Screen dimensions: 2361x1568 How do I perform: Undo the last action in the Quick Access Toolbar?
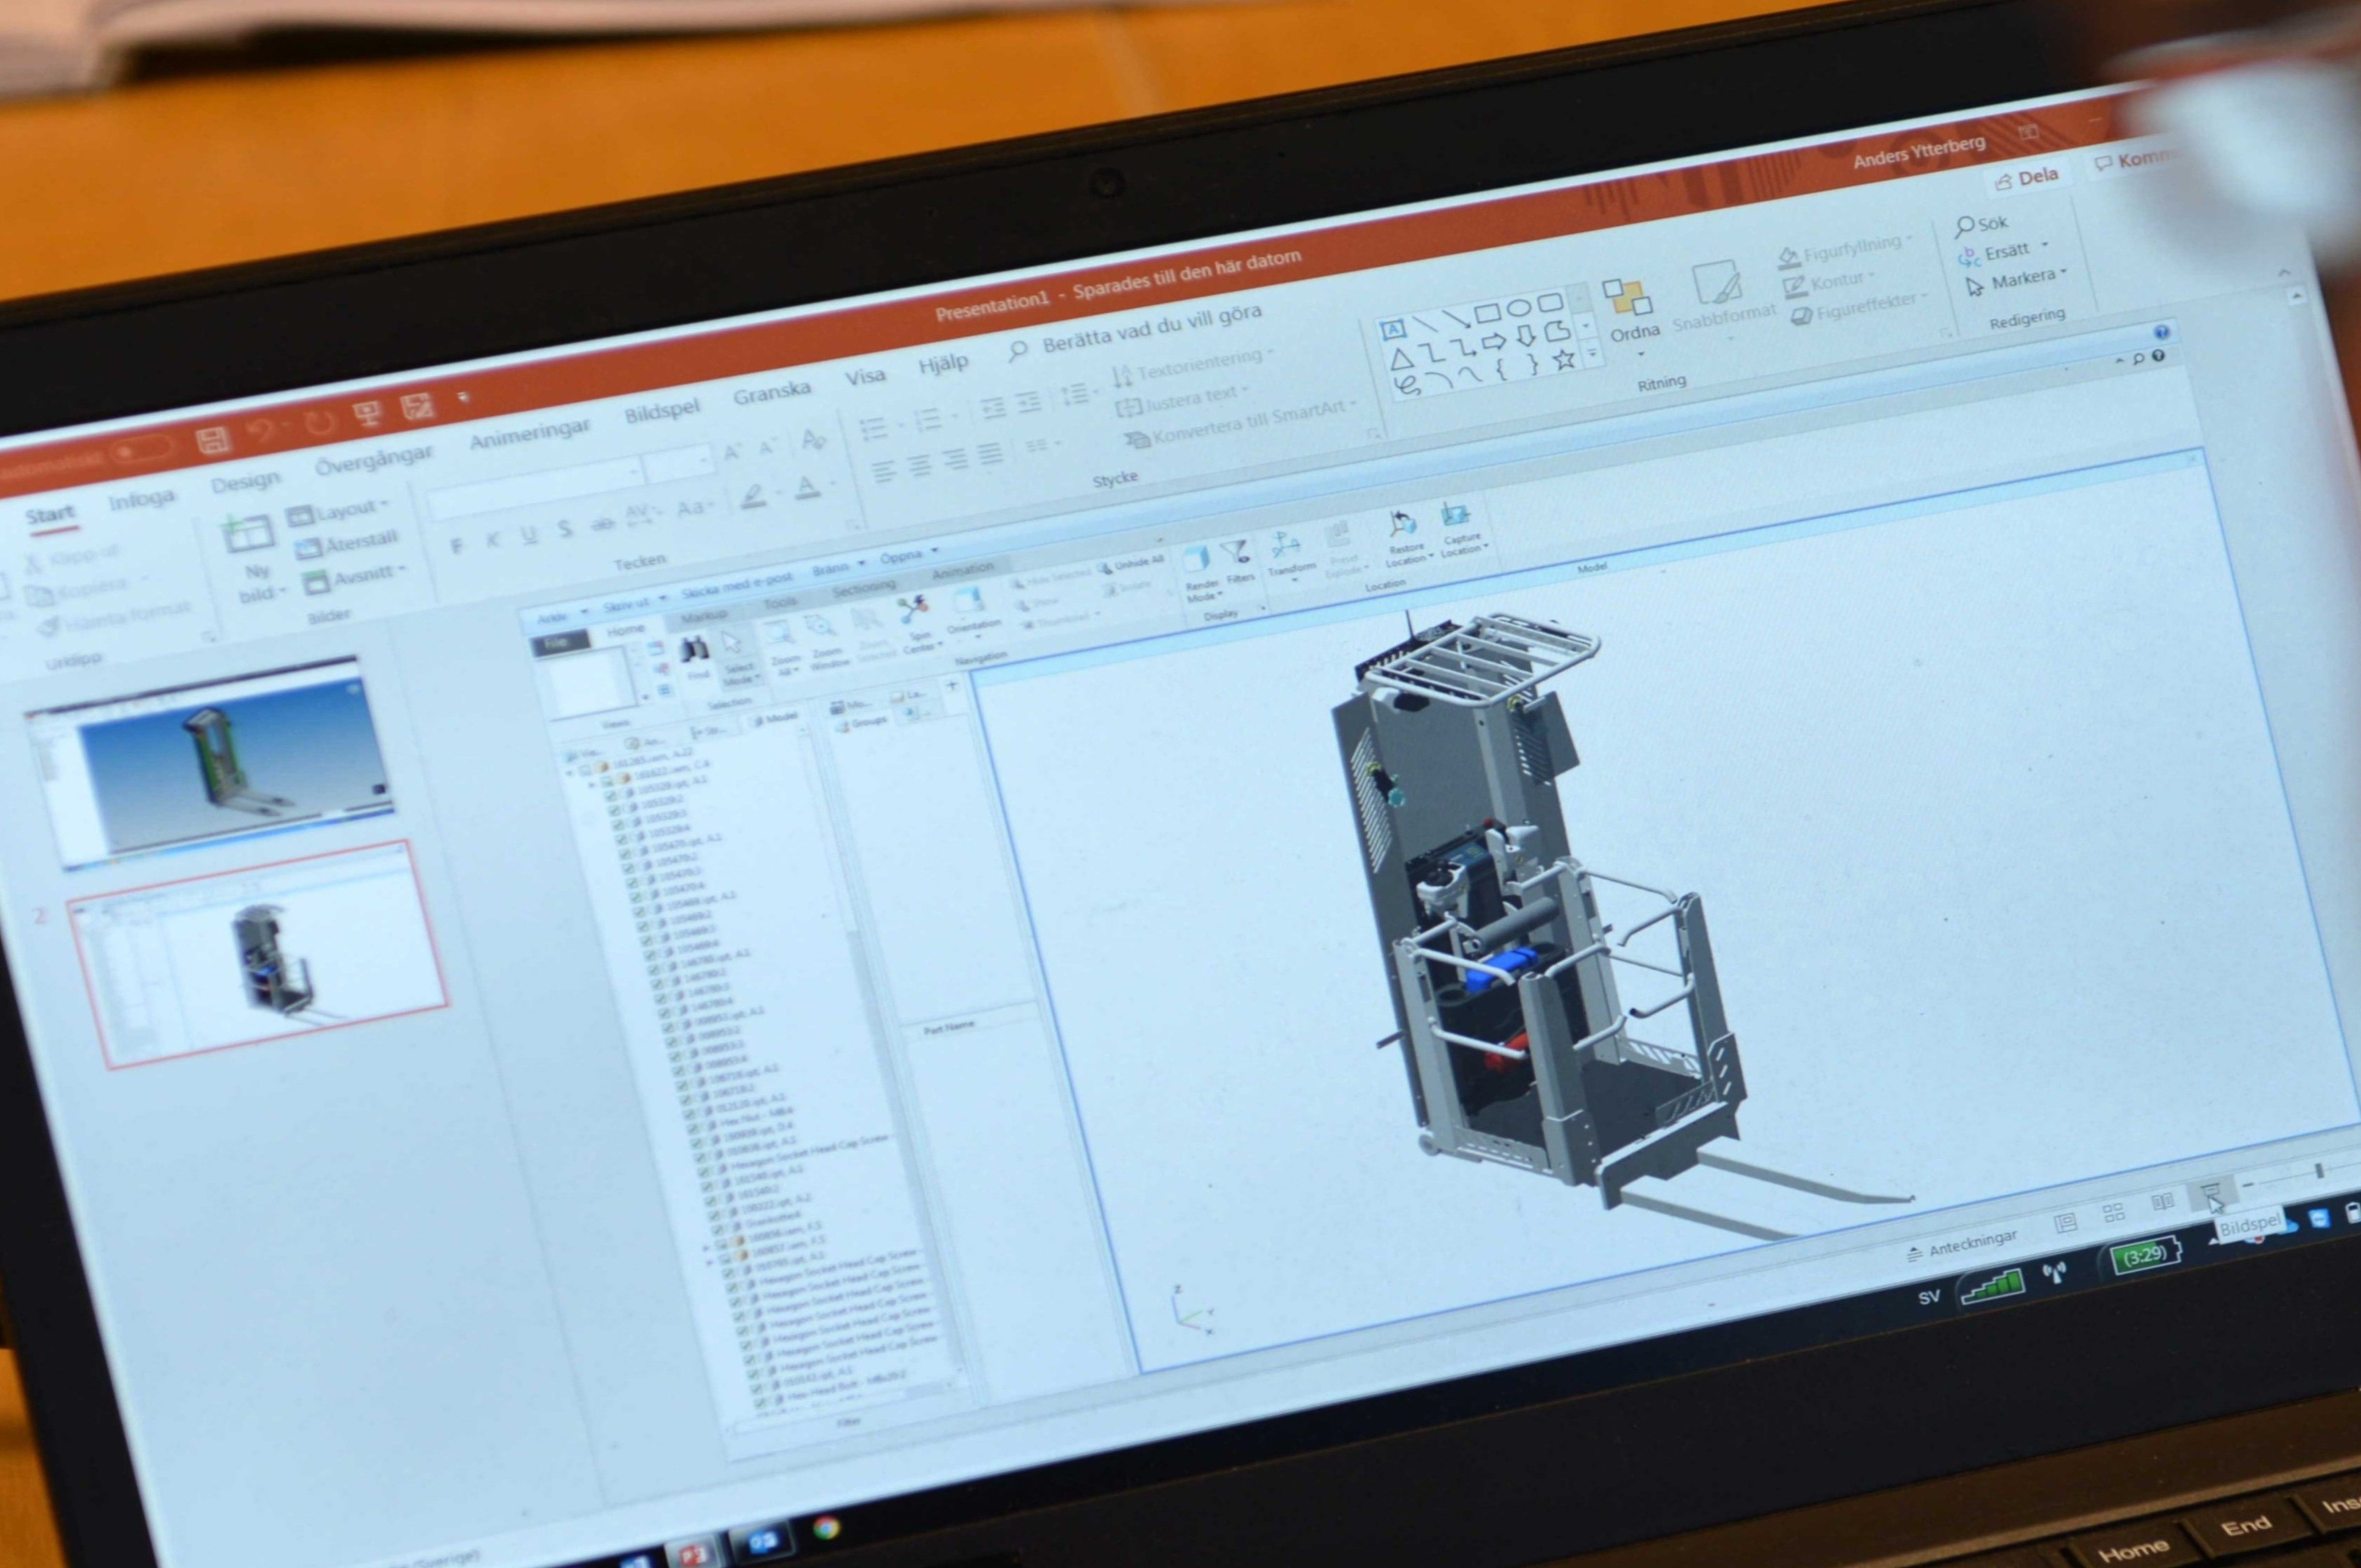tap(261, 432)
